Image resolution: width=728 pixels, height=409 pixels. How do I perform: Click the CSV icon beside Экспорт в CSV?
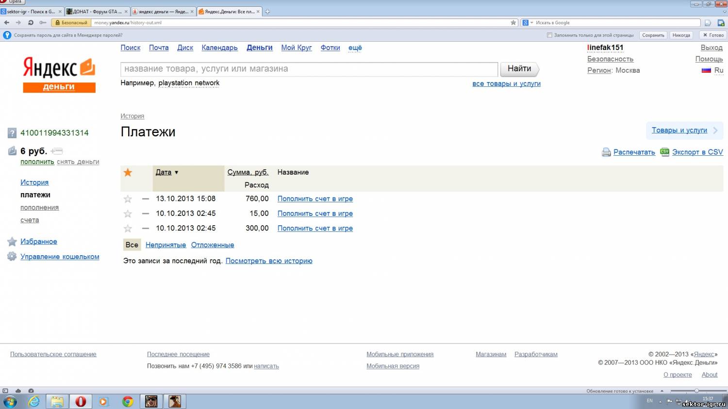664,152
